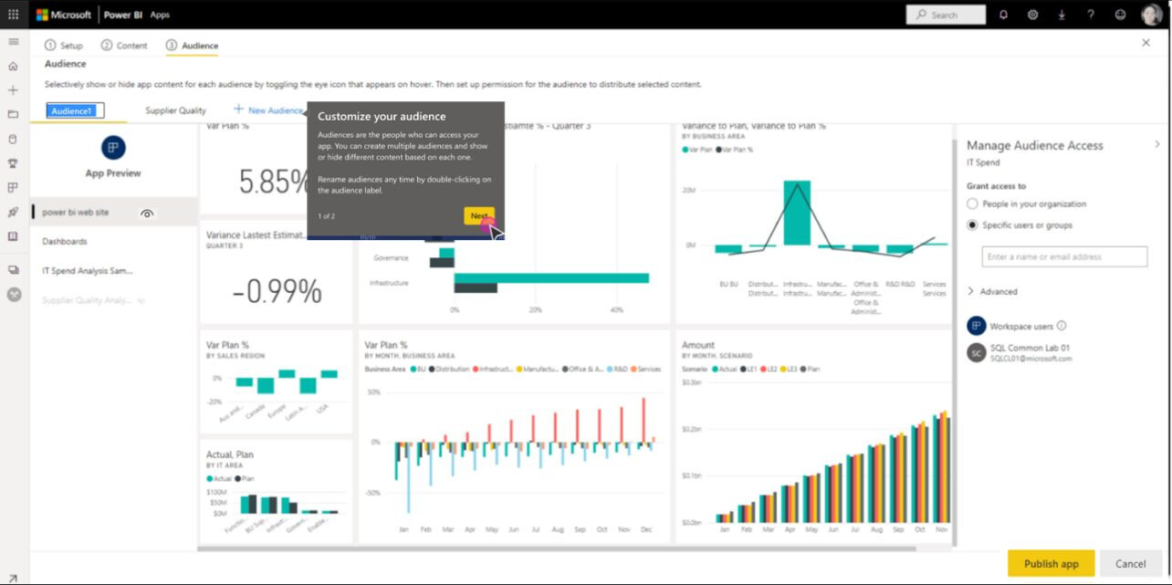
Task: Click the Power BI header link
Action: (122, 15)
